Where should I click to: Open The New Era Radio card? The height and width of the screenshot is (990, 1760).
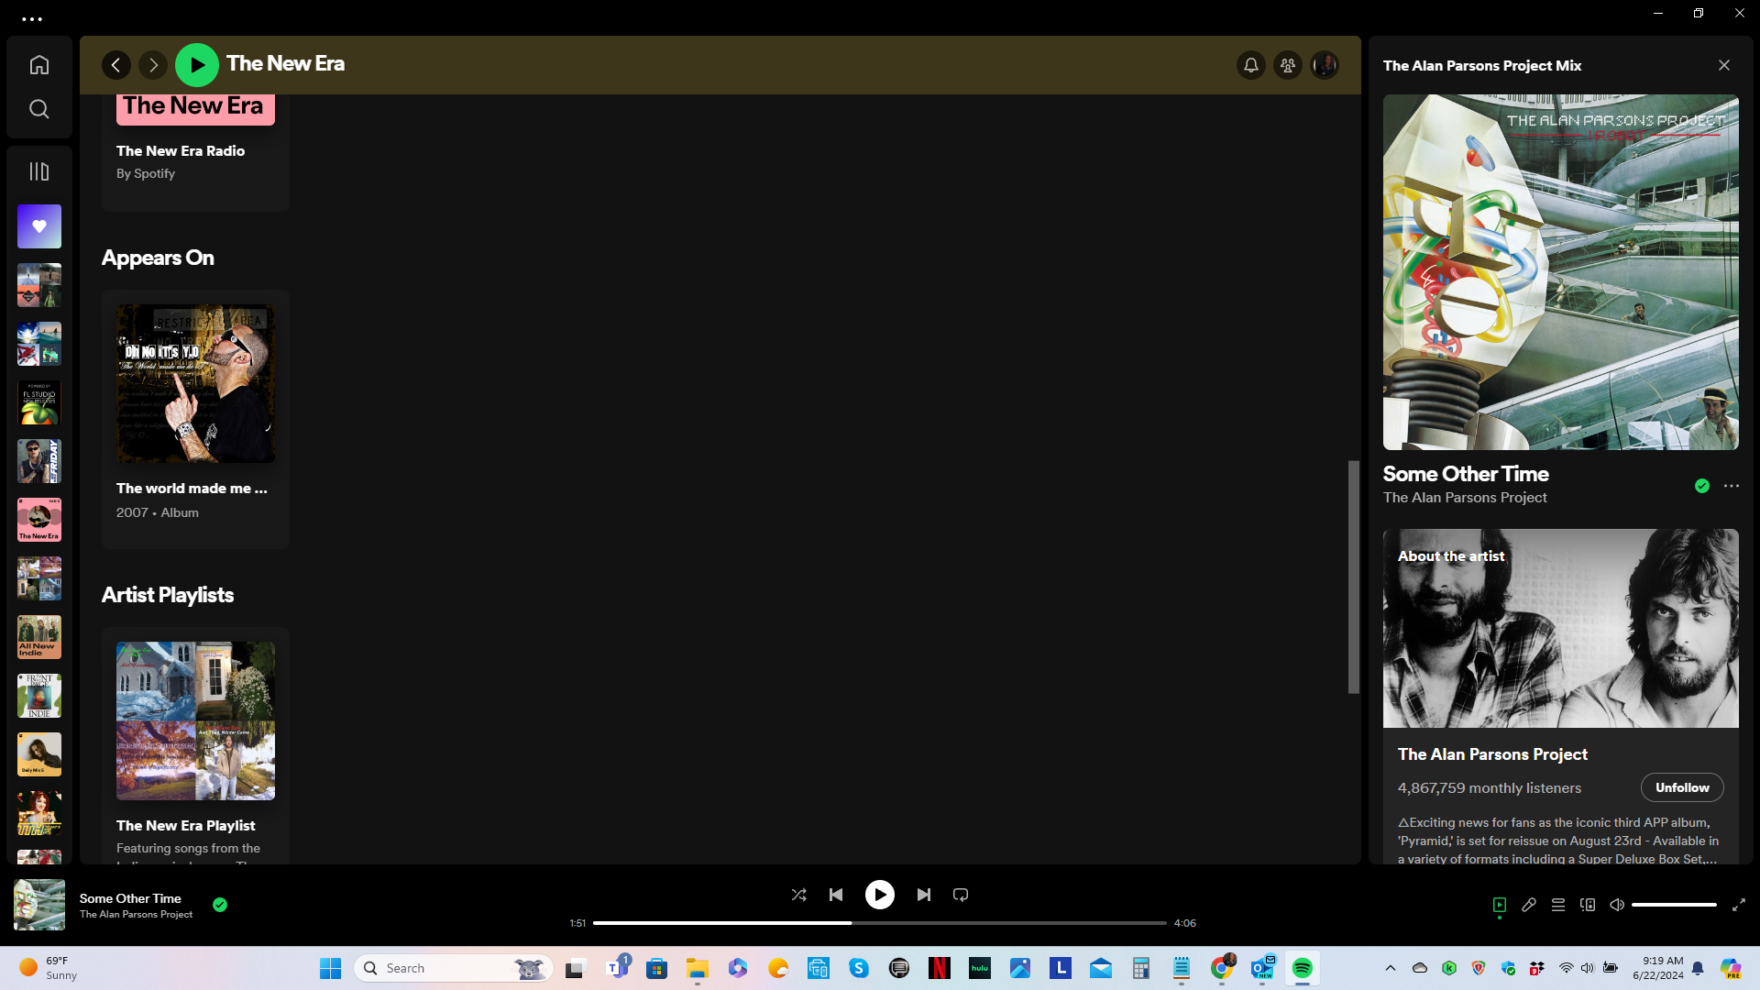tap(195, 151)
